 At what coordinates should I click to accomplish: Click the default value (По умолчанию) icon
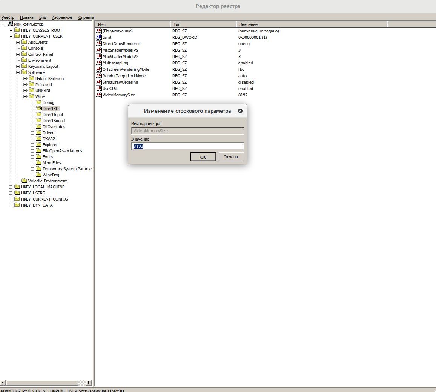(99, 31)
